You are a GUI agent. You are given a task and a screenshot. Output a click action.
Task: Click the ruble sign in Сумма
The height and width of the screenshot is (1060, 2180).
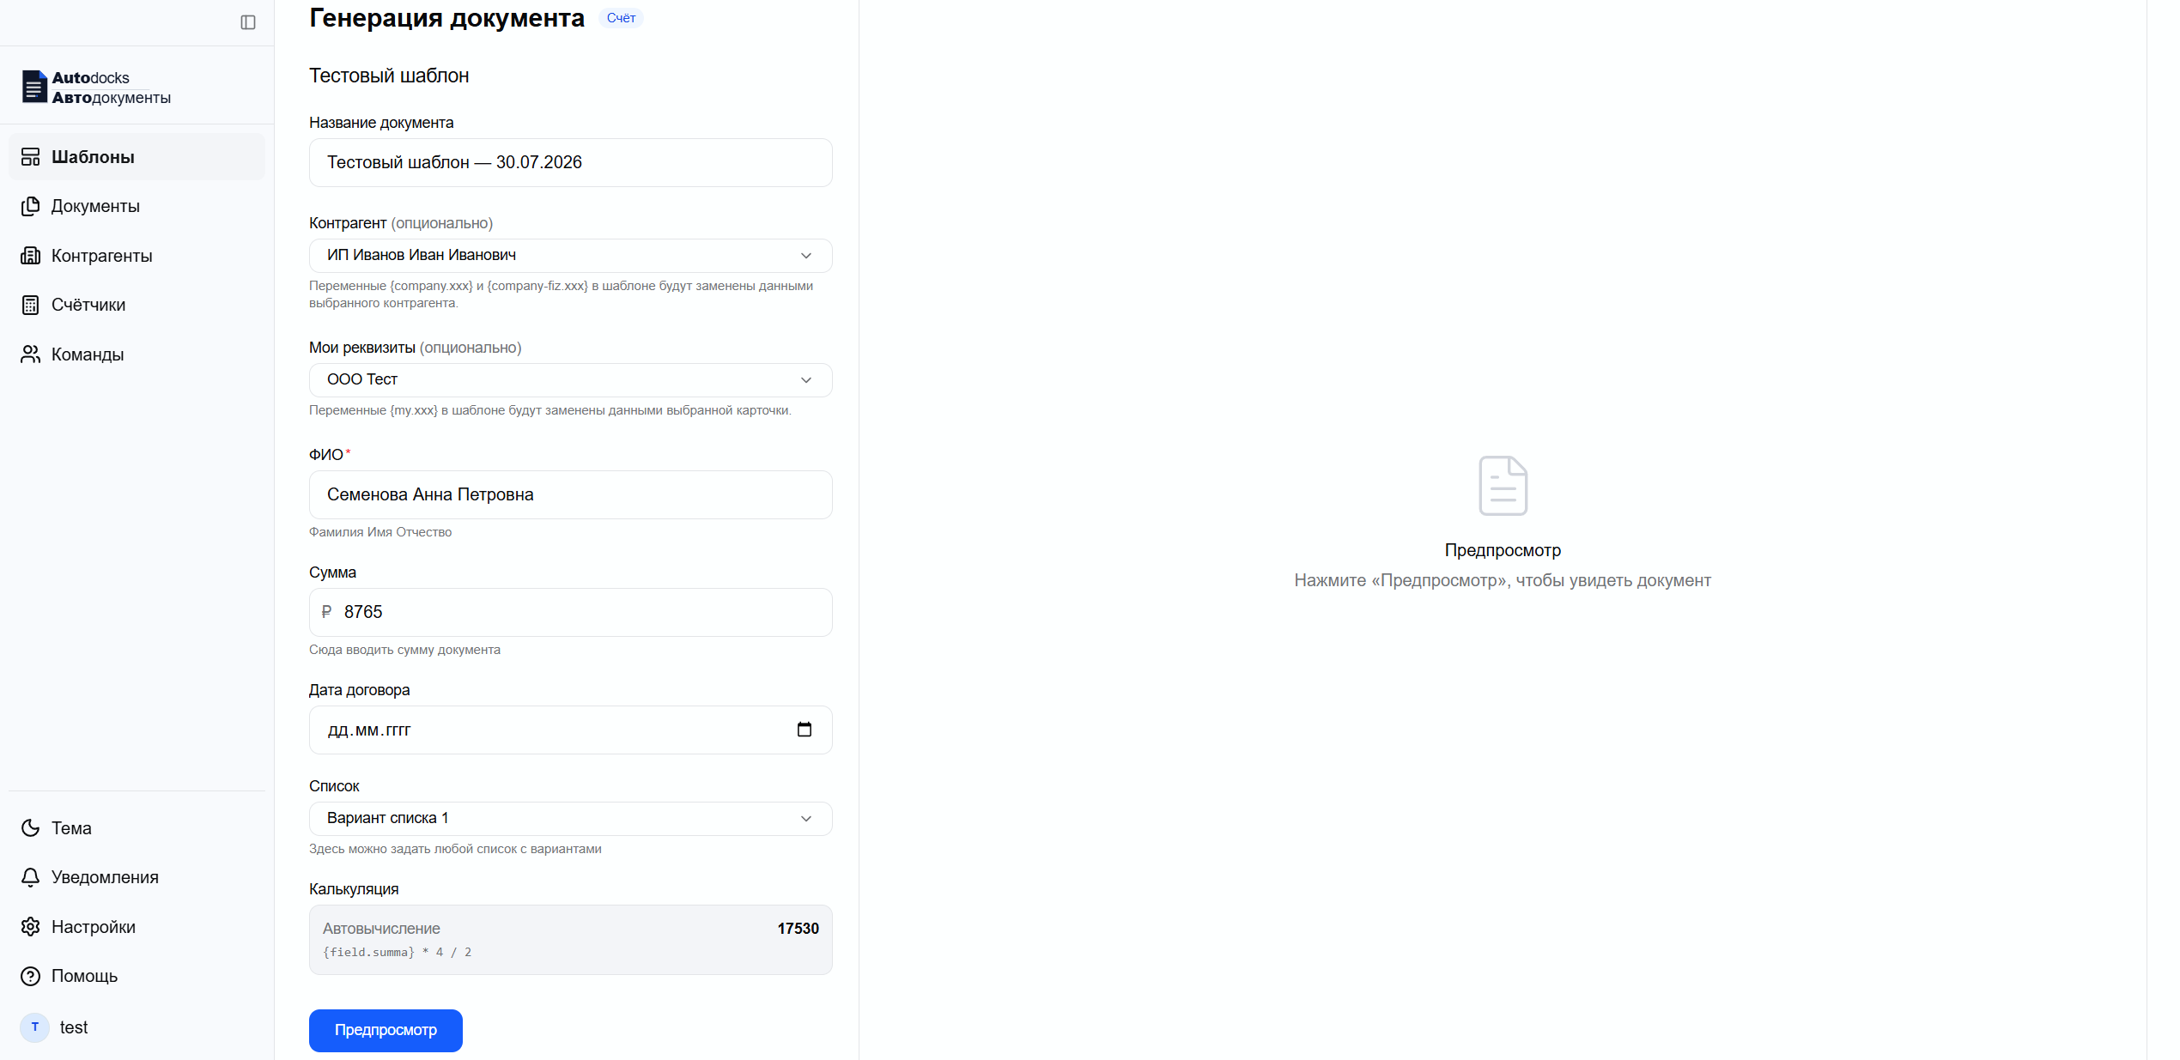(x=326, y=612)
